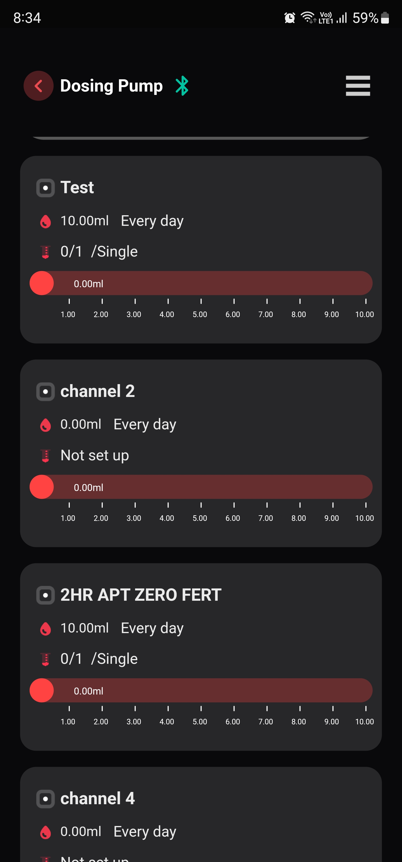Tap the red back arrow button
The width and height of the screenshot is (402, 862).
click(39, 86)
